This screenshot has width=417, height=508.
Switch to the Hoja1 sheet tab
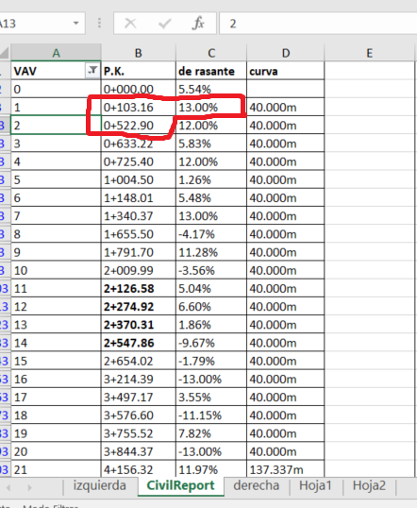[316, 485]
